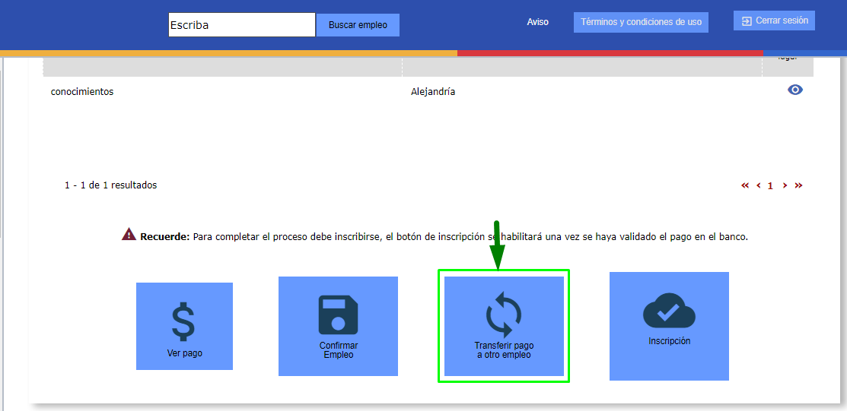Go to first page with double-left arrow
This screenshot has height=411, width=847.
click(745, 185)
